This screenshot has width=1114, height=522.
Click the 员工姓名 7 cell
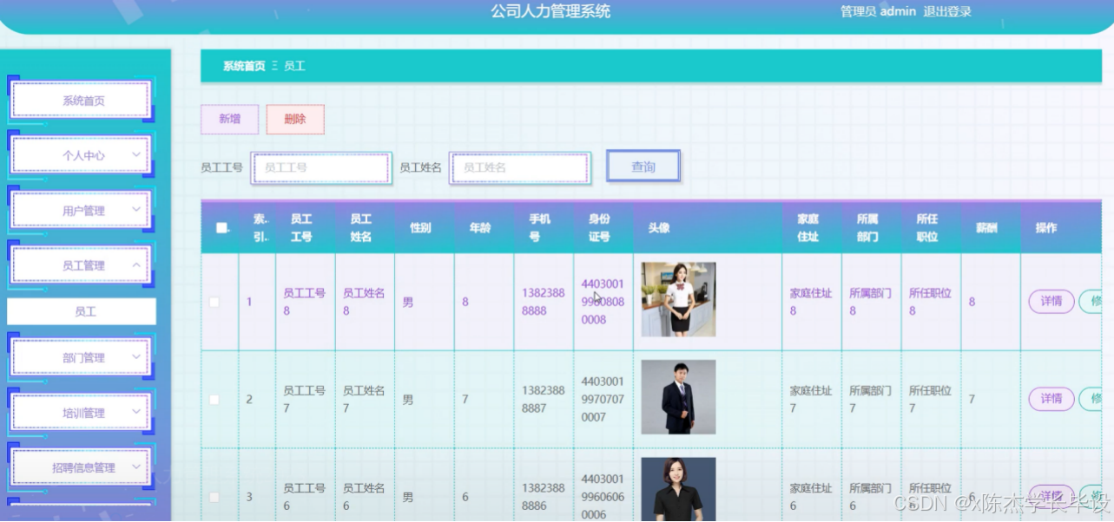(x=364, y=400)
